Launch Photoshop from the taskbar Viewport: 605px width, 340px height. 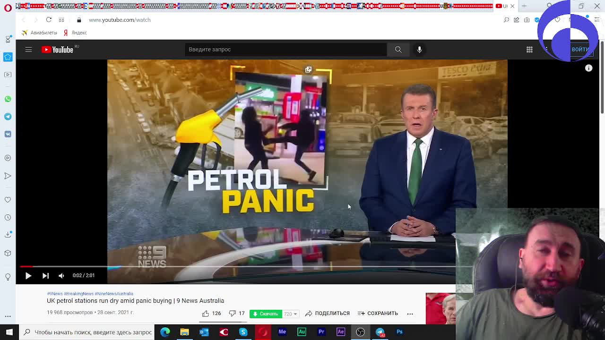pyautogui.click(x=399, y=332)
